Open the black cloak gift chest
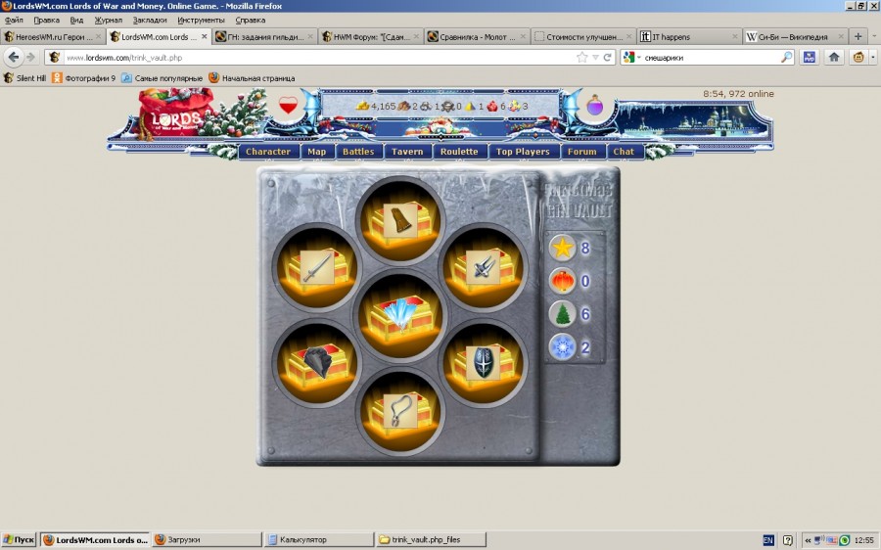881x550 pixels. [x=317, y=363]
